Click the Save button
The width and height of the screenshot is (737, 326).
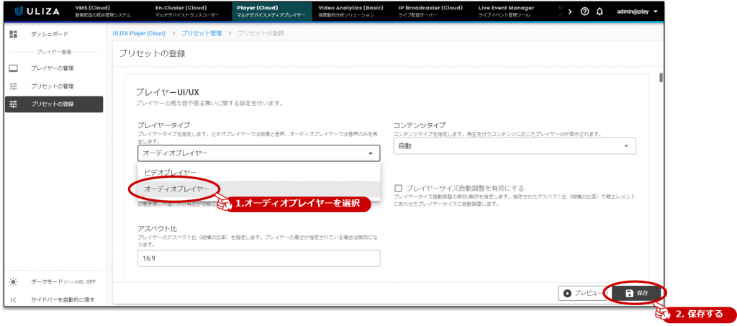coord(637,293)
